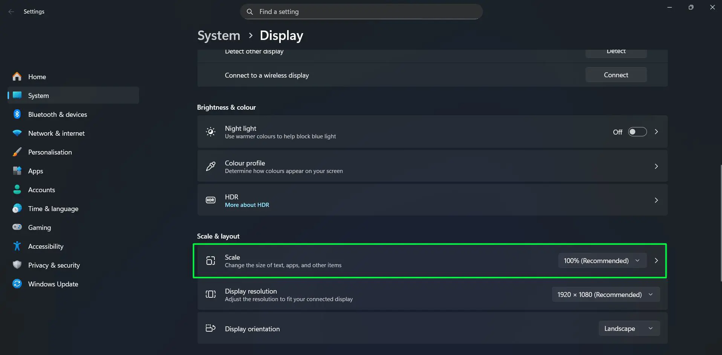This screenshot has height=355, width=722.
Task: Open the More about HDR link
Action: click(x=247, y=205)
